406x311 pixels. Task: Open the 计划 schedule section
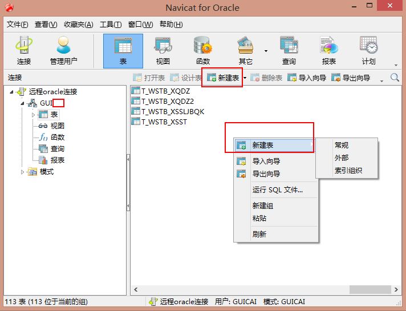(x=369, y=51)
